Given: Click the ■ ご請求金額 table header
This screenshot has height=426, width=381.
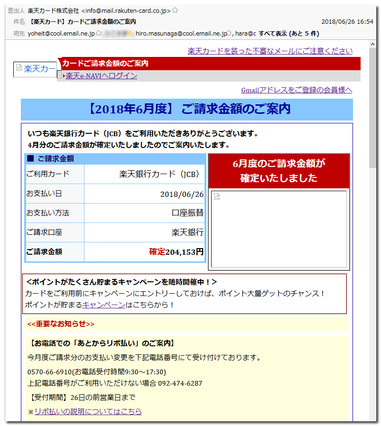Looking at the screenshot, I should click(115, 158).
